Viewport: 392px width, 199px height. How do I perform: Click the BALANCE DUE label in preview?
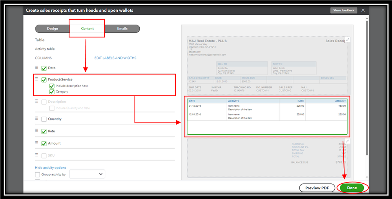click(x=300, y=162)
